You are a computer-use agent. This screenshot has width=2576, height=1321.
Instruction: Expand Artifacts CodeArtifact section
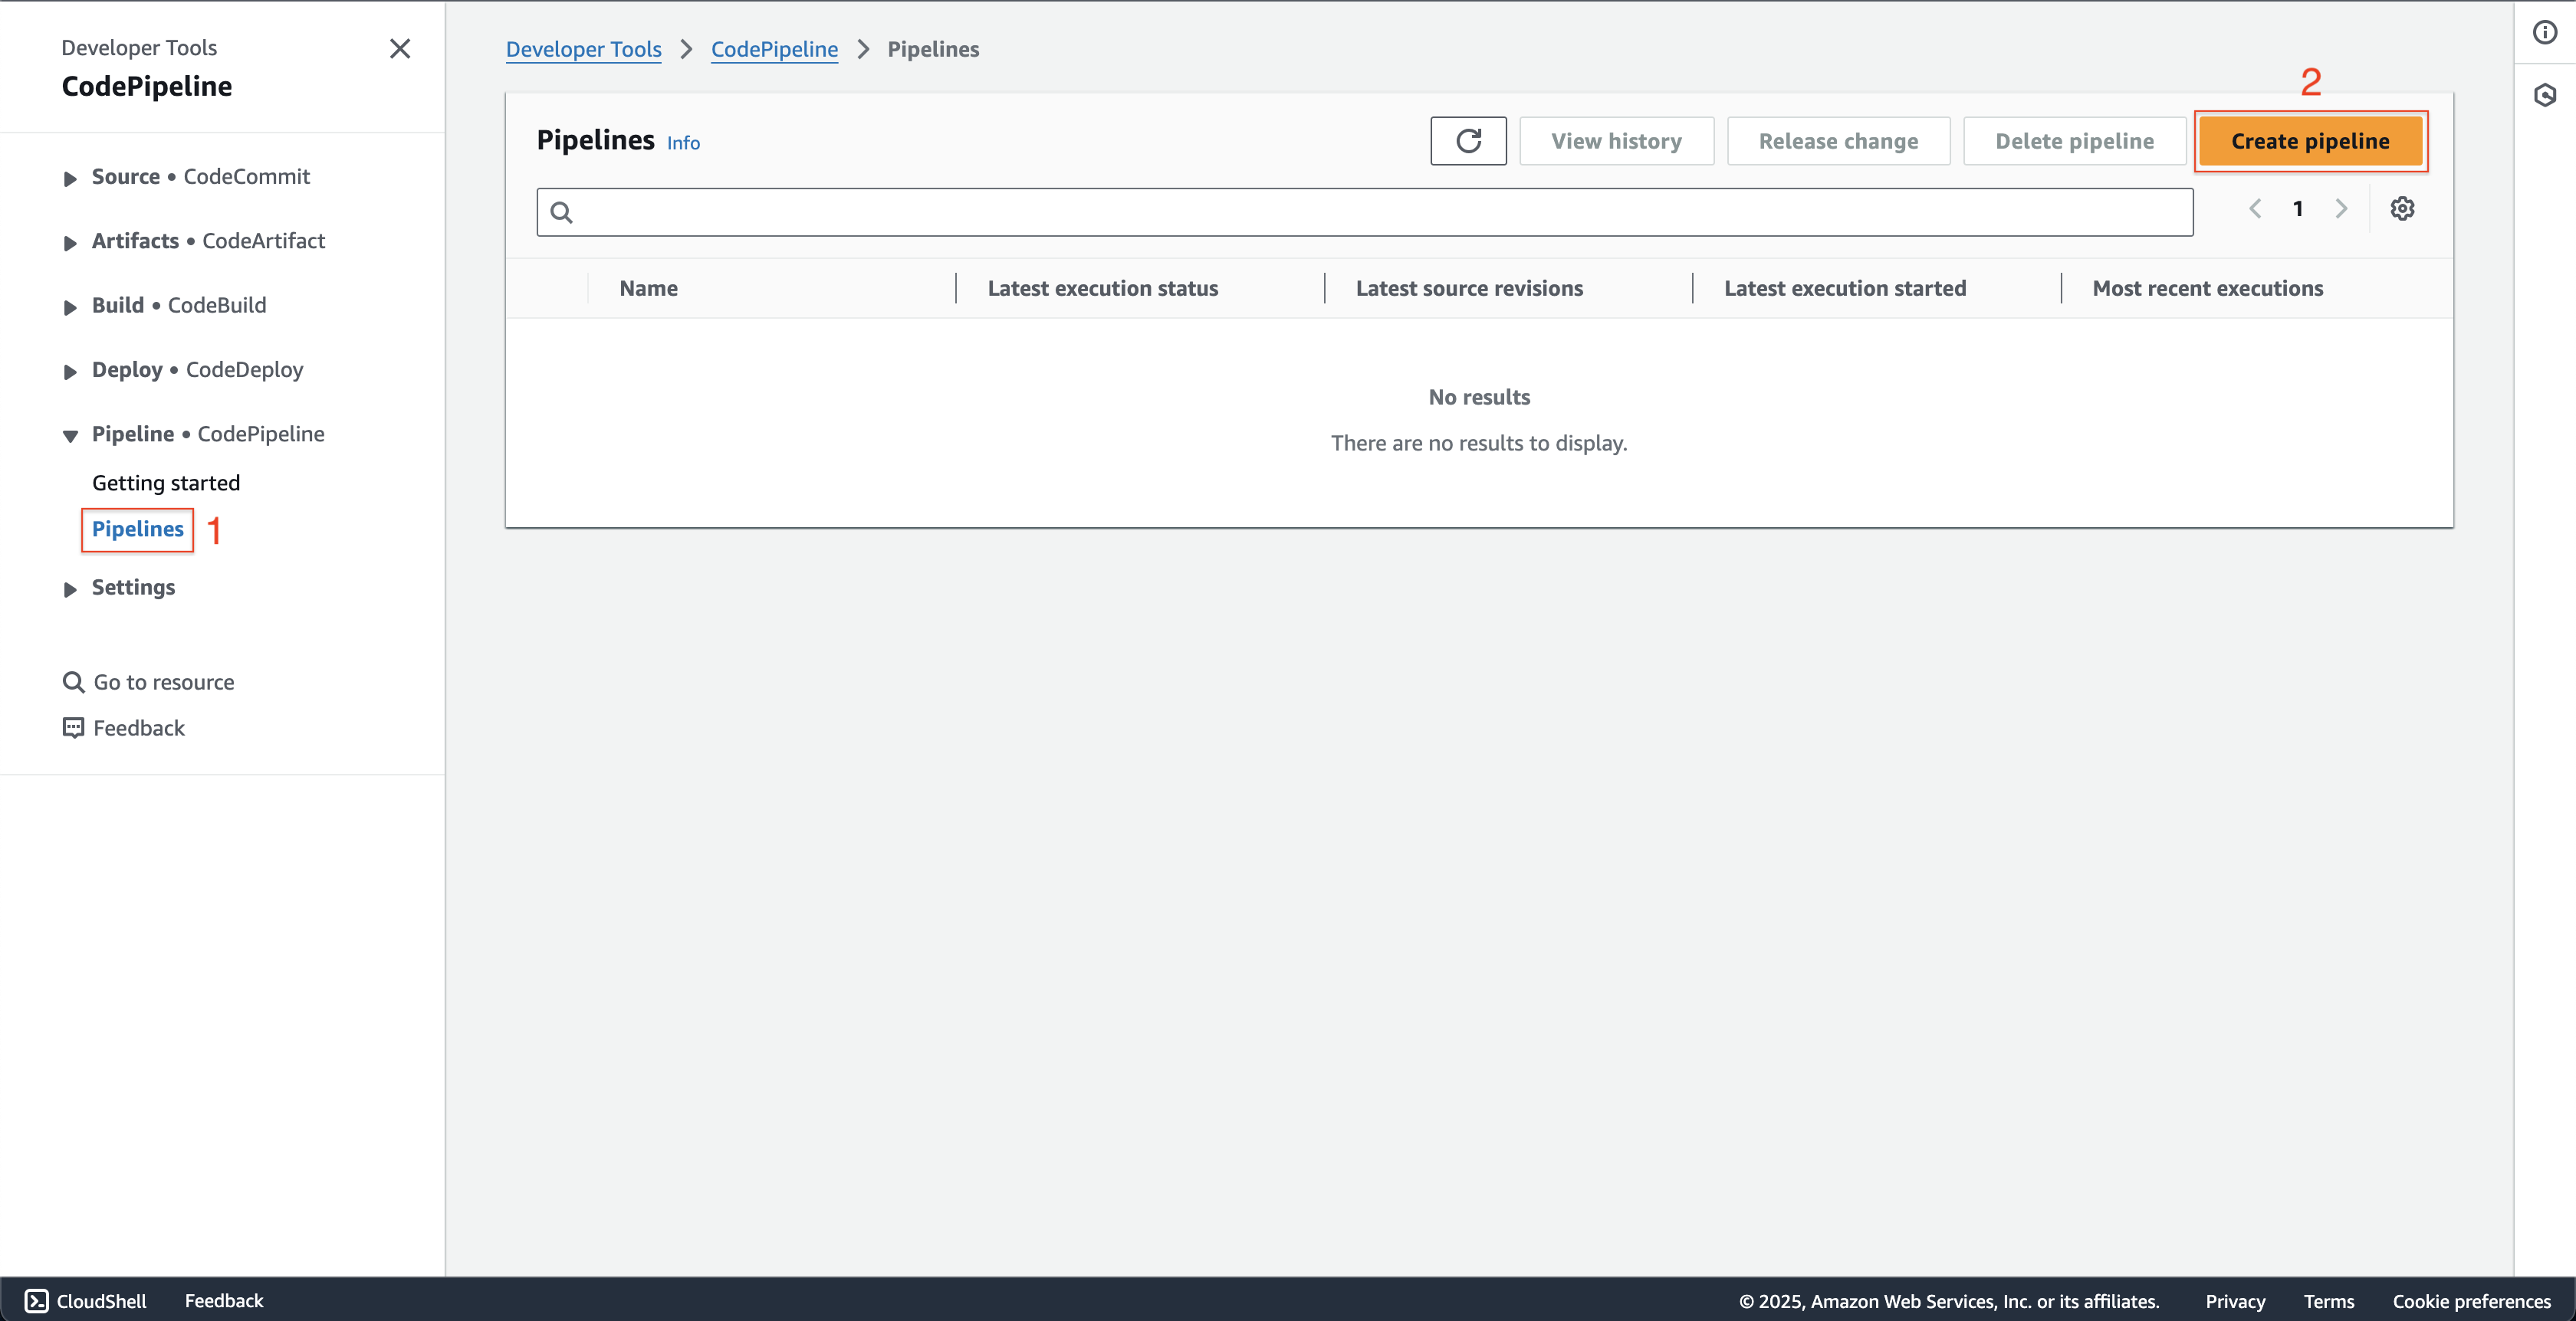pos(70,242)
